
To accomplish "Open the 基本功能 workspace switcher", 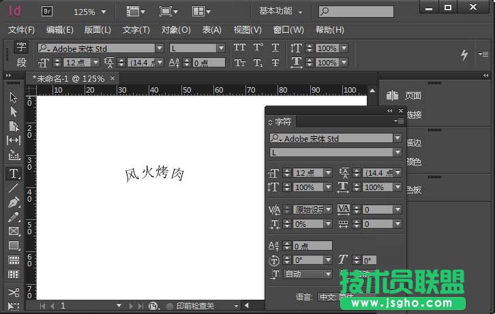I will 281,12.
